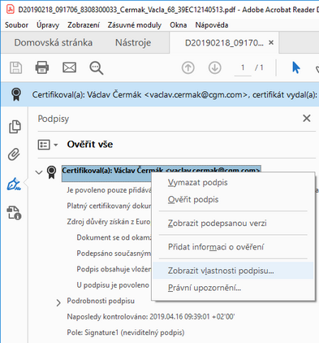The height and width of the screenshot is (343, 319).
Task: Click Podpis obsahuje vložen line
Action: [x=114, y=269]
